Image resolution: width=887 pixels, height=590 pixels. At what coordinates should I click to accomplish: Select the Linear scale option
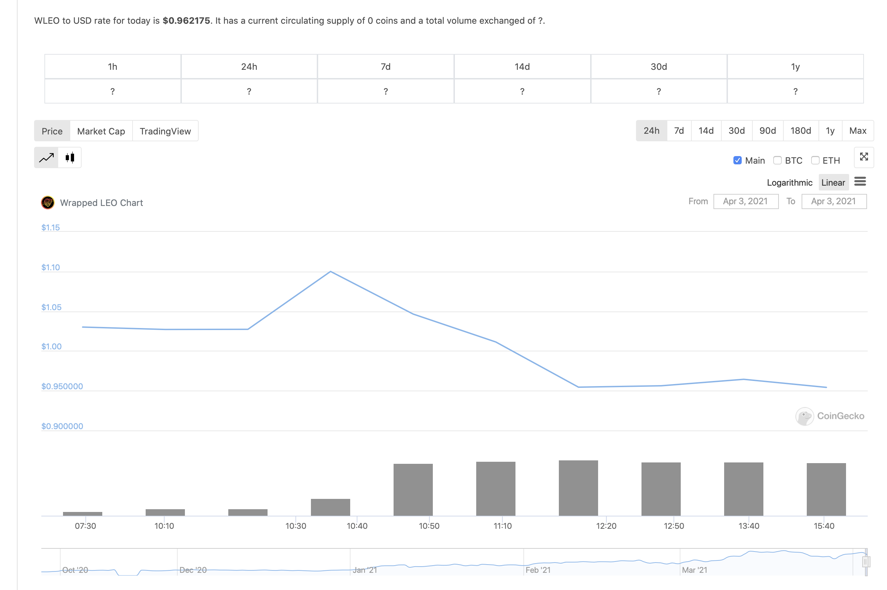(833, 183)
